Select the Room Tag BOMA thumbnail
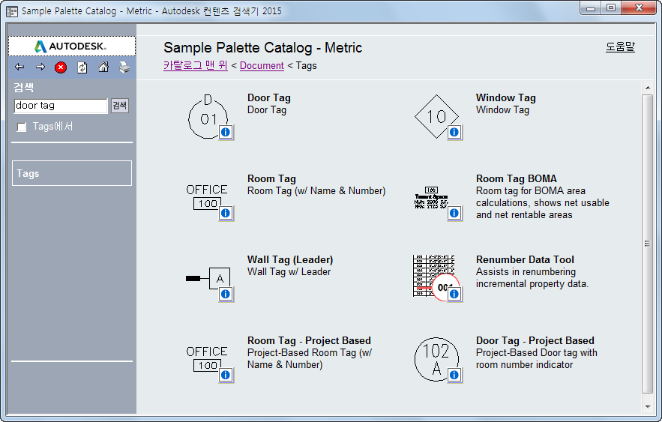The image size is (662, 422). (432, 199)
